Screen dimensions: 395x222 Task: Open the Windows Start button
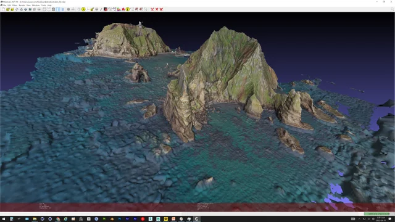(4, 219)
